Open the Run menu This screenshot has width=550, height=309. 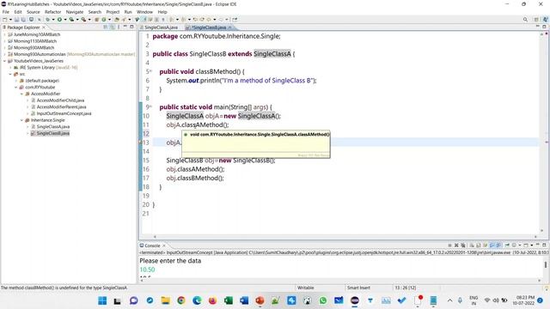pos(128,12)
